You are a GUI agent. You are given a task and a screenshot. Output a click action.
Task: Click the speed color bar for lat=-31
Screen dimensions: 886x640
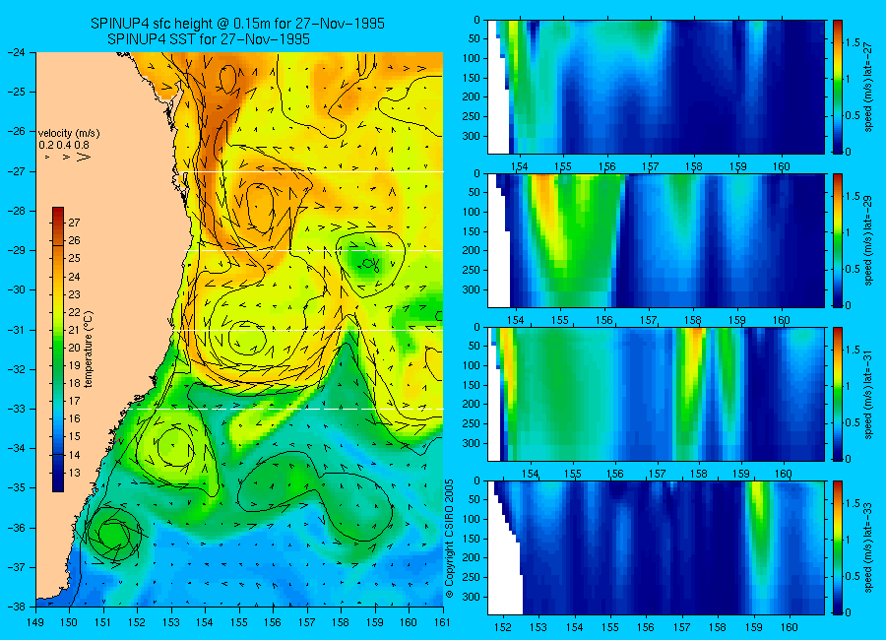[x=838, y=394]
